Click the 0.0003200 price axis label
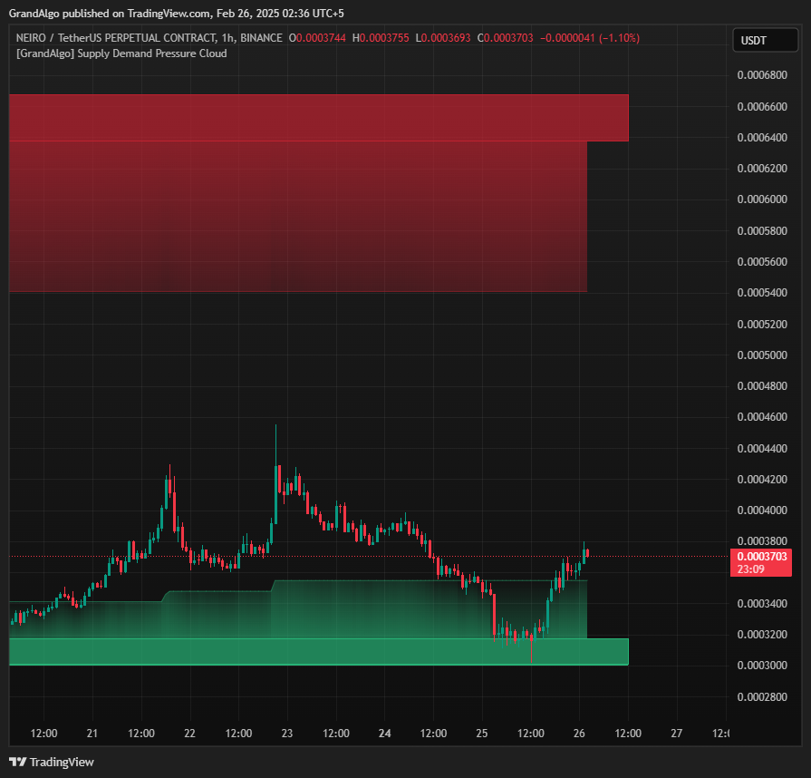 [762, 634]
